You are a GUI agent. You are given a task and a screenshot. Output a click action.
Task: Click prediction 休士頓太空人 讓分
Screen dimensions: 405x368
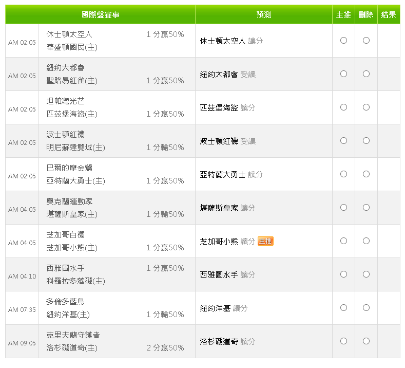[x=232, y=41]
